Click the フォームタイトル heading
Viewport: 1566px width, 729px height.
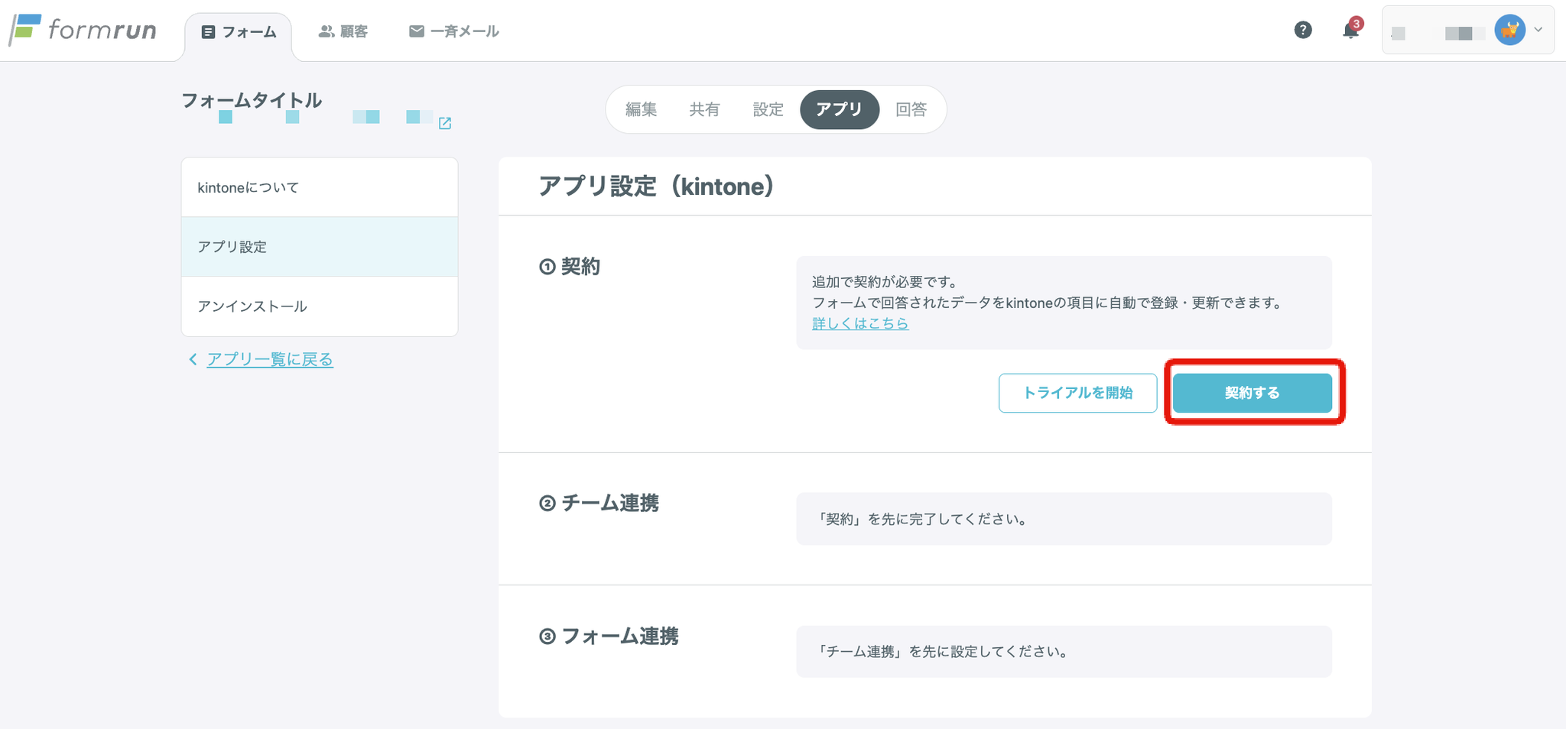(252, 100)
